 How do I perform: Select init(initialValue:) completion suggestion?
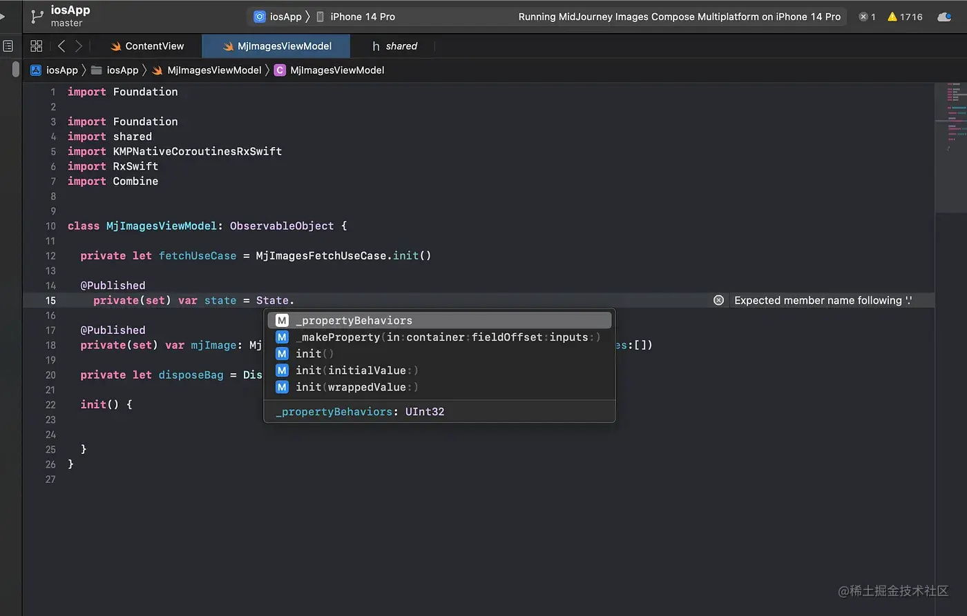click(x=439, y=370)
